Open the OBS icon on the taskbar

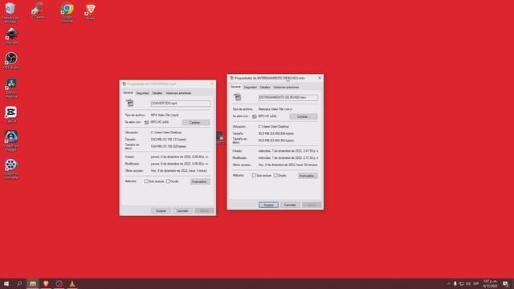[x=59, y=283]
